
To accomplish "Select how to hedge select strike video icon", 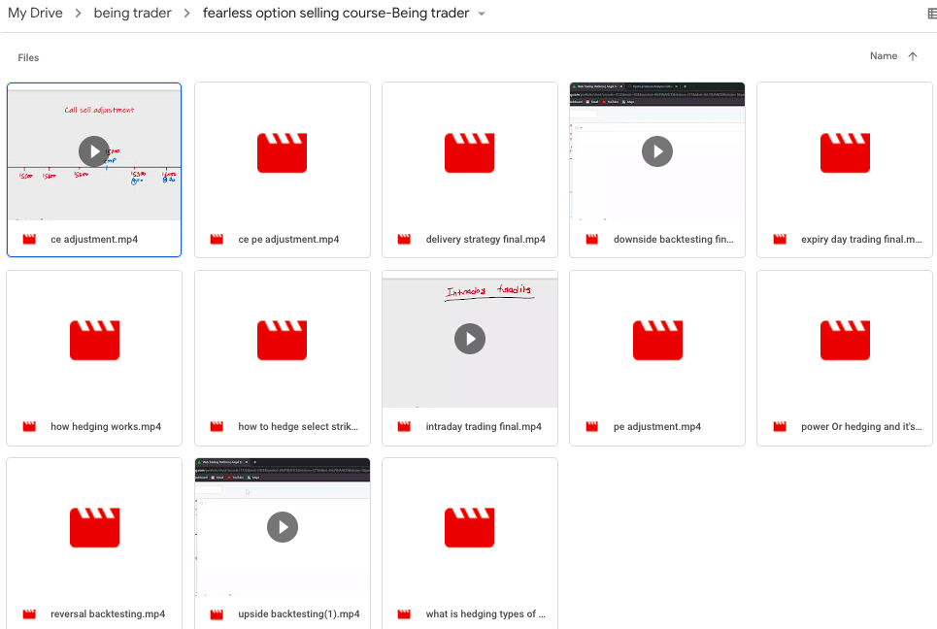I will click(282, 340).
